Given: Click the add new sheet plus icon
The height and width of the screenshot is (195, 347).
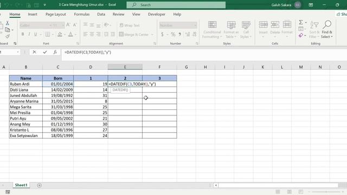Looking at the screenshot, I should pos(39,185).
